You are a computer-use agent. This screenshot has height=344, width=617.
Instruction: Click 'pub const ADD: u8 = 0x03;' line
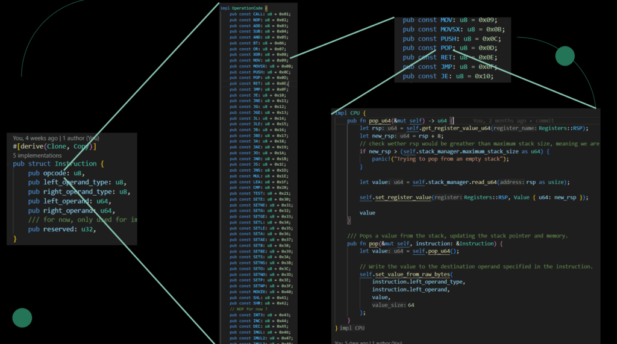[x=259, y=25]
